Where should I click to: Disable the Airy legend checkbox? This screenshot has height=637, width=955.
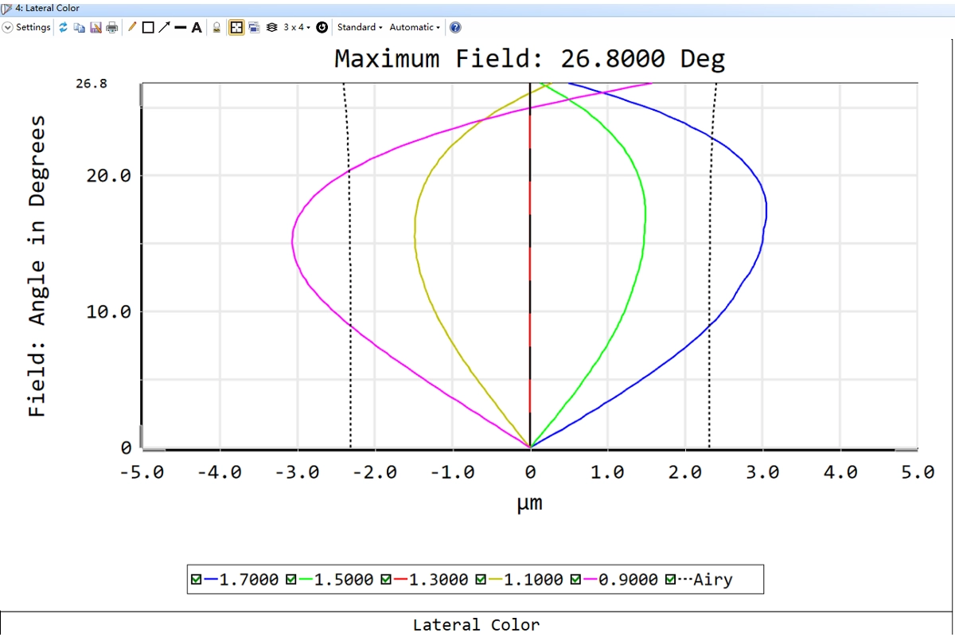click(x=670, y=580)
